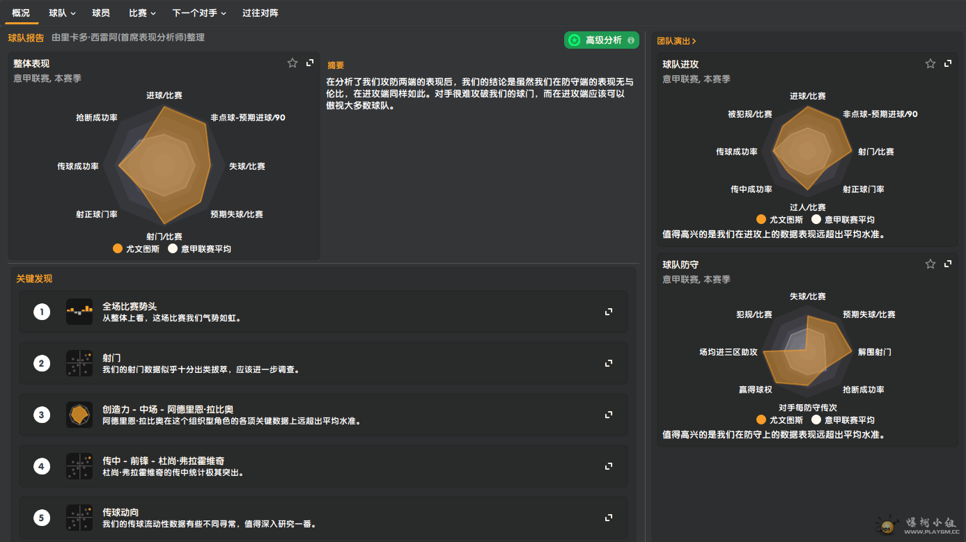The height and width of the screenshot is (542, 966).
Task: Click 对手每防守传次 label in defense chart
Action: point(808,408)
